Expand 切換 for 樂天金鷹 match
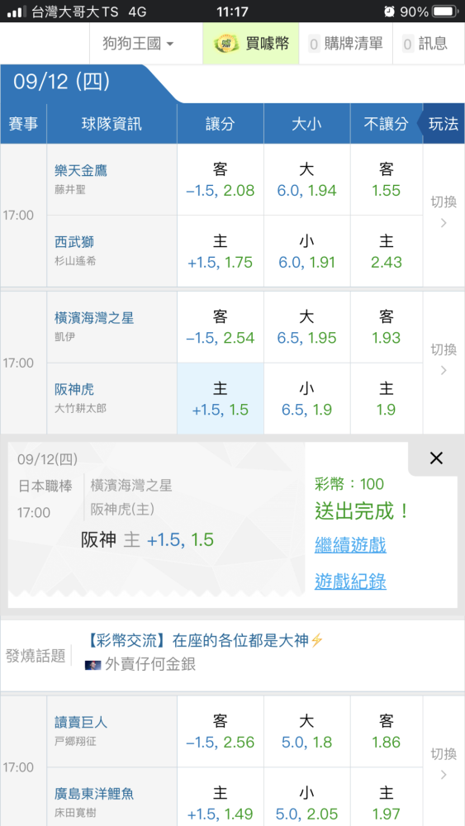 point(444,215)
